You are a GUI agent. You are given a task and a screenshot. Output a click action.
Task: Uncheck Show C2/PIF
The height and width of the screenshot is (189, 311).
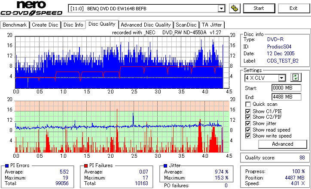pyautogui.click(x=248, y=117)
